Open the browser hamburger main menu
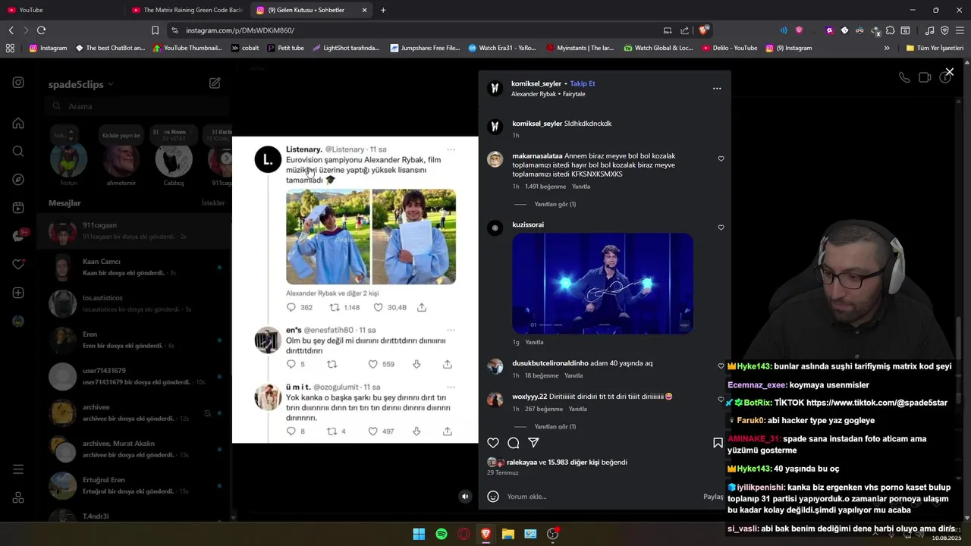 pyautogui.click(x=960, y=30)
